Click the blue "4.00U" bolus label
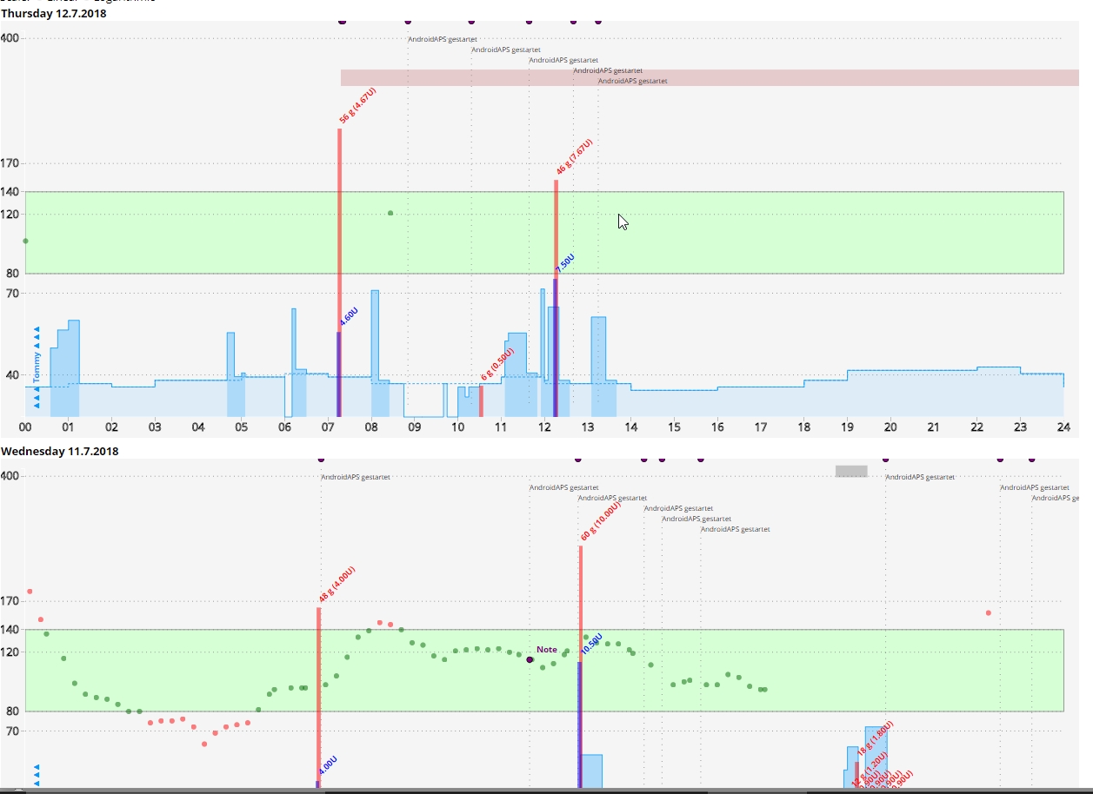Viewport: 1093px width, 794px height. [328, 765]
